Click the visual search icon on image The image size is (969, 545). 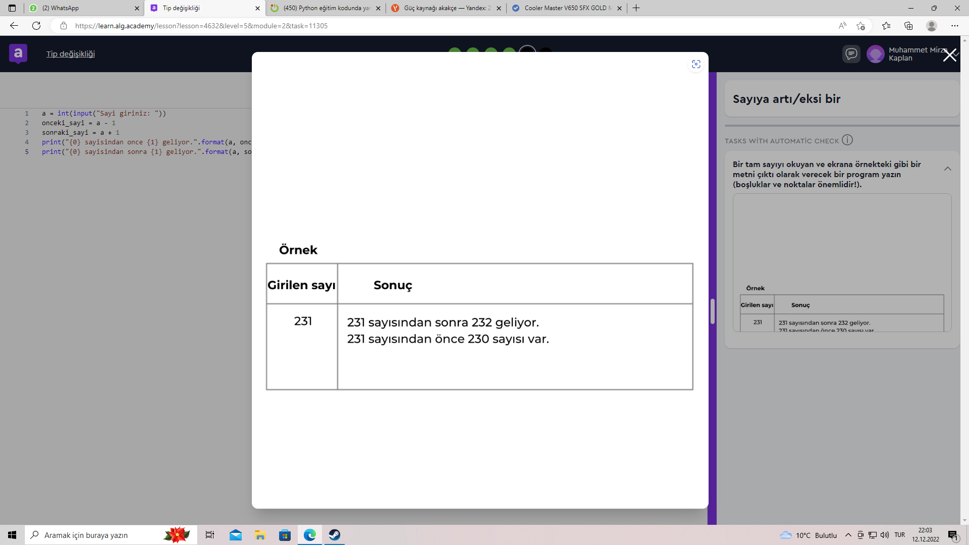(x=696, y=64)
